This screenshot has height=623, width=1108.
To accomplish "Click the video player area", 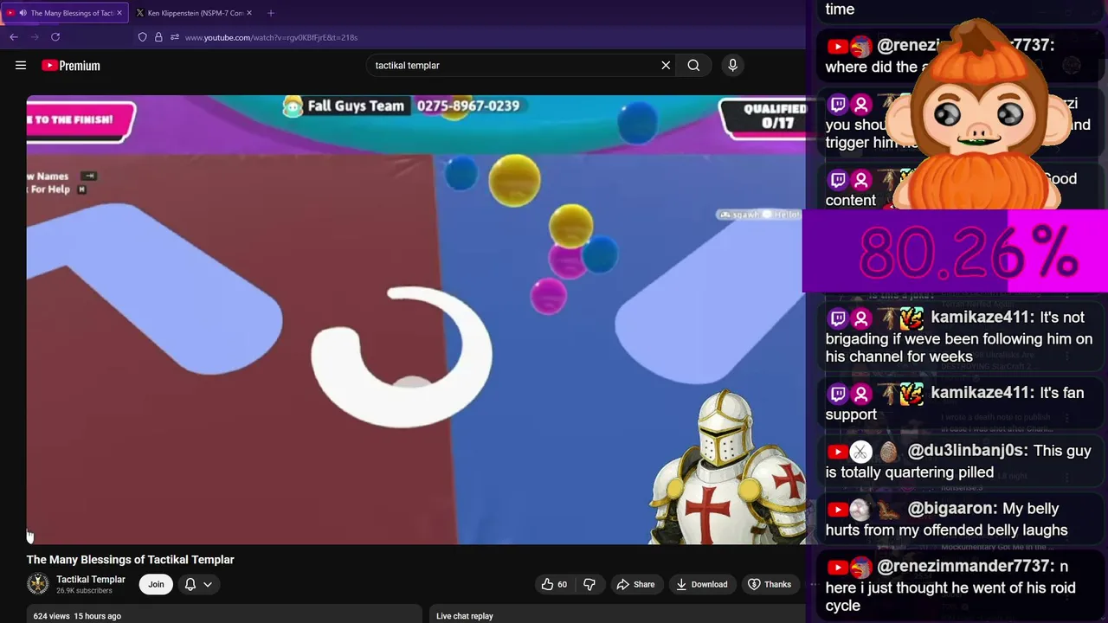I will point(415,319).
